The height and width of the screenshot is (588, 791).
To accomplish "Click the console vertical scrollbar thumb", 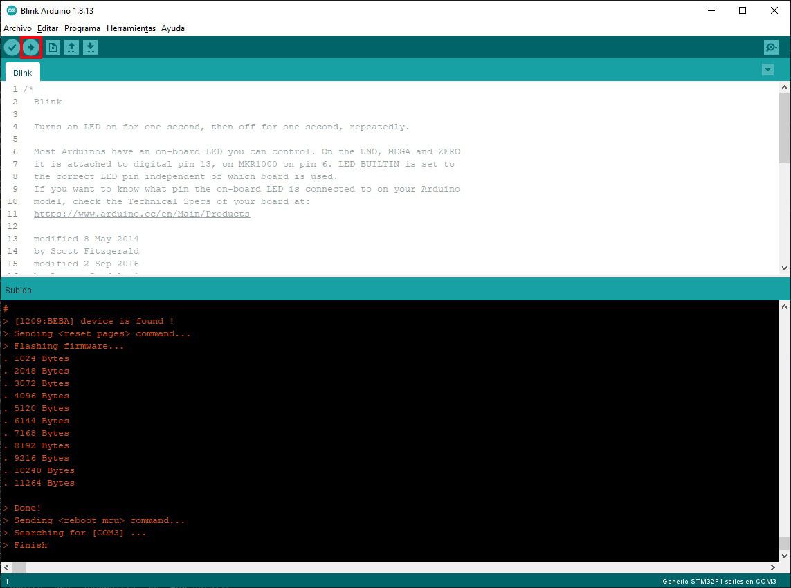I will [x=785, y=543].
